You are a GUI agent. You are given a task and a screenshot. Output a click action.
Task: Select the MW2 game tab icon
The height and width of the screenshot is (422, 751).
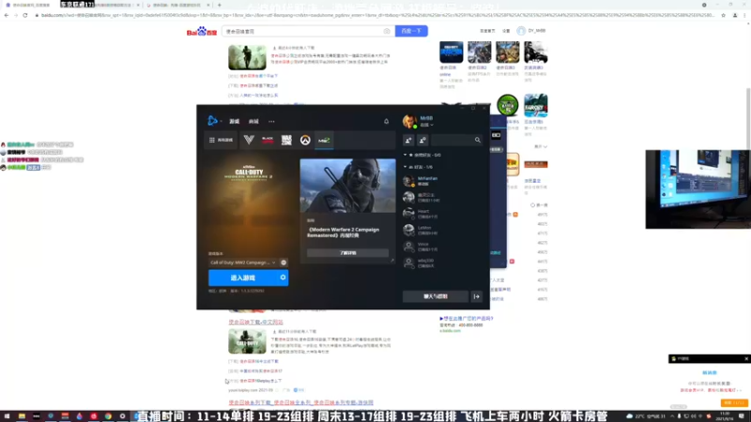[324, 140]
